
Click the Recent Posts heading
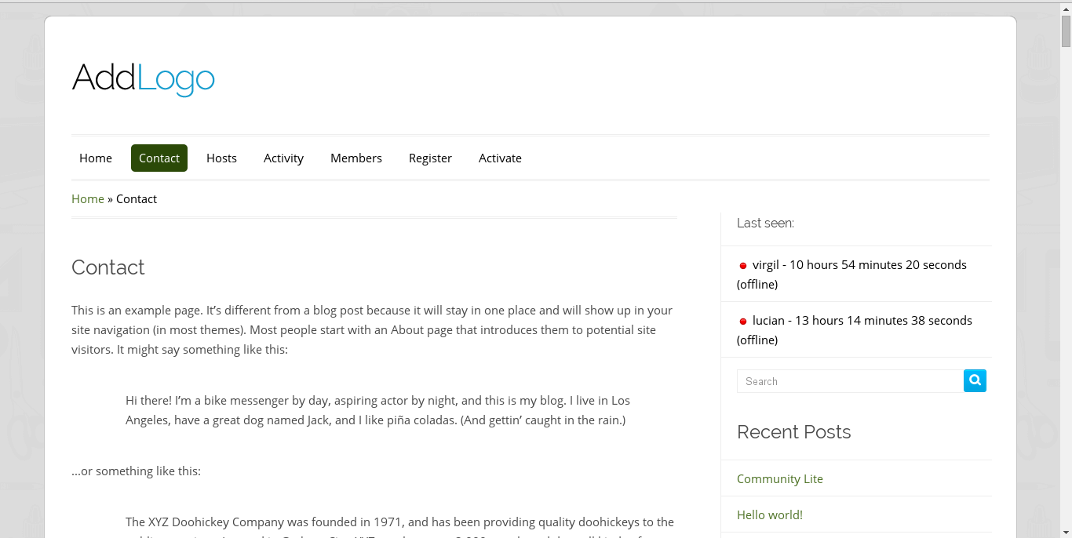[x=793, y=431]
